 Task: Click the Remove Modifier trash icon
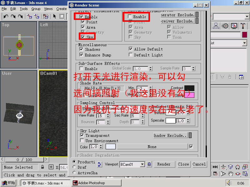click(x=230, y=77)
